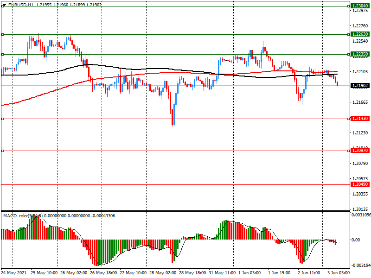The width and height of the screenshot is (371, 278).
Task: Click the 26 May 18:00 time label
Action: click(102, 273)
